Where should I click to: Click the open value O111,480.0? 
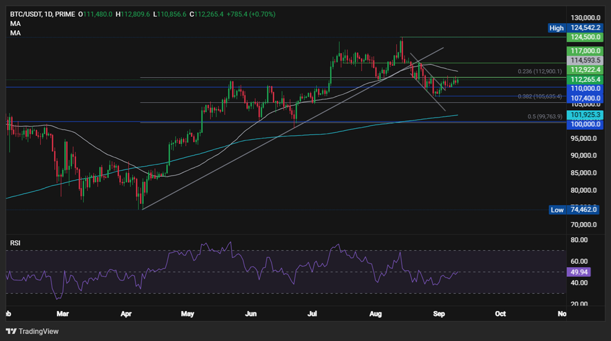96,15
